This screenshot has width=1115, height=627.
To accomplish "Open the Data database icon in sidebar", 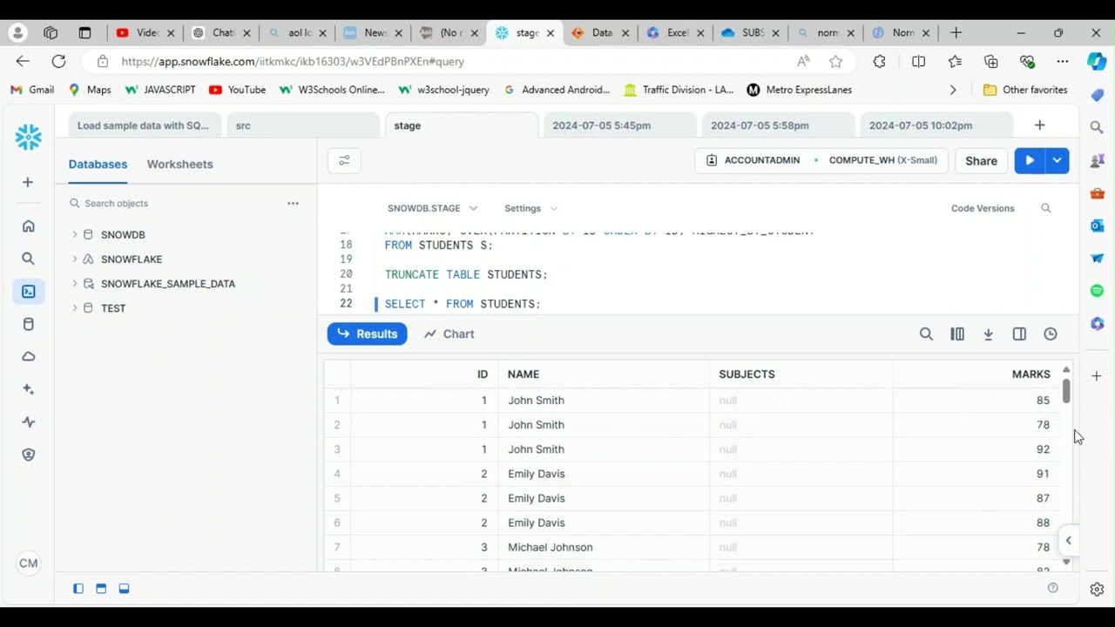I will coord(28,324).
